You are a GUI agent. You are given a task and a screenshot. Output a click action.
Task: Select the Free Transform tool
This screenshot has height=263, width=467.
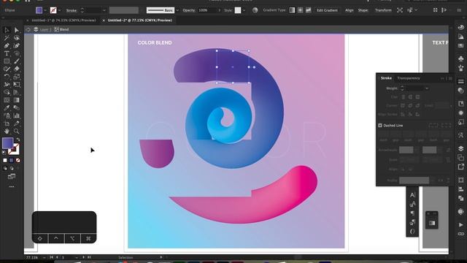pyautogui.click(x=17, y=85)
